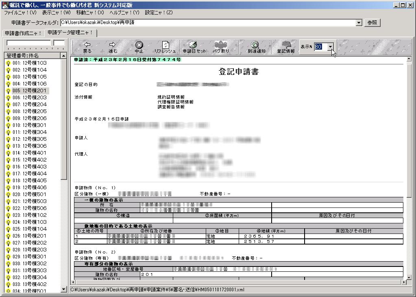
Task: Click the bulb icon beside 001: 12号棟103
Action: pyautogui.click(x=8, y=63)
